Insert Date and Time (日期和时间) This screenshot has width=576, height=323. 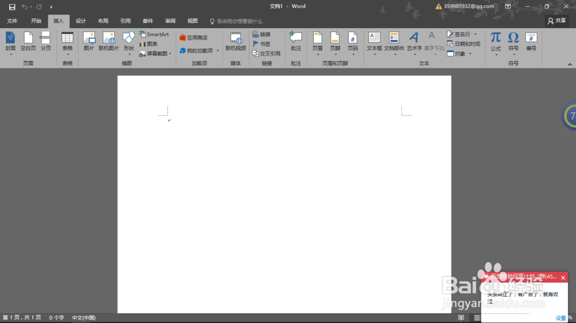(x=464, y=44)
